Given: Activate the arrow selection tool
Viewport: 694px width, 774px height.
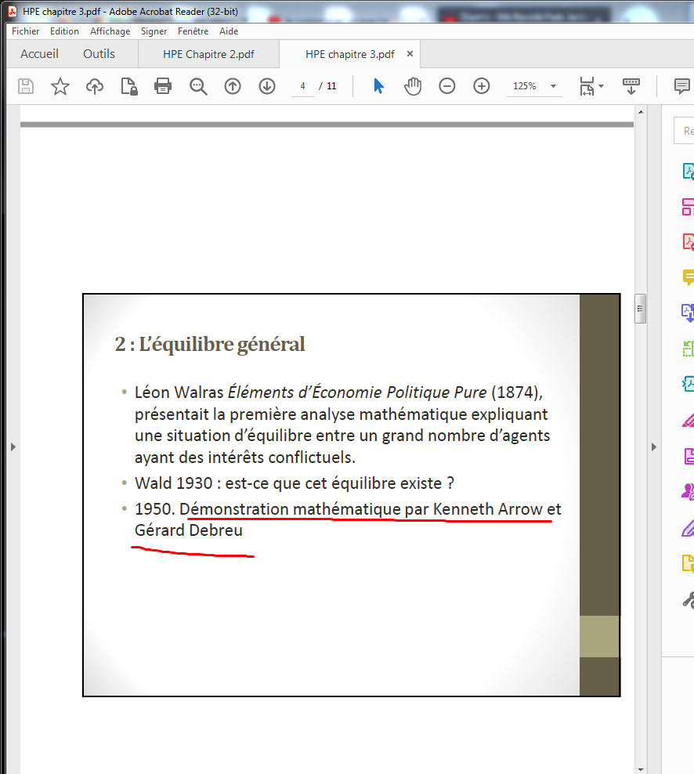Looking at the screenshot, I should [378, 86].
